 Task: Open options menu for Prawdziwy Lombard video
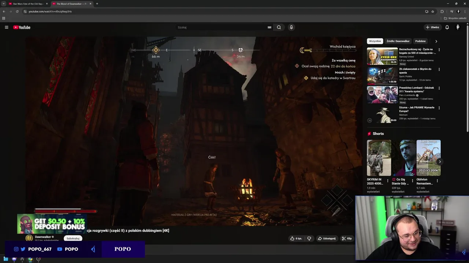[x=439, y=88]
